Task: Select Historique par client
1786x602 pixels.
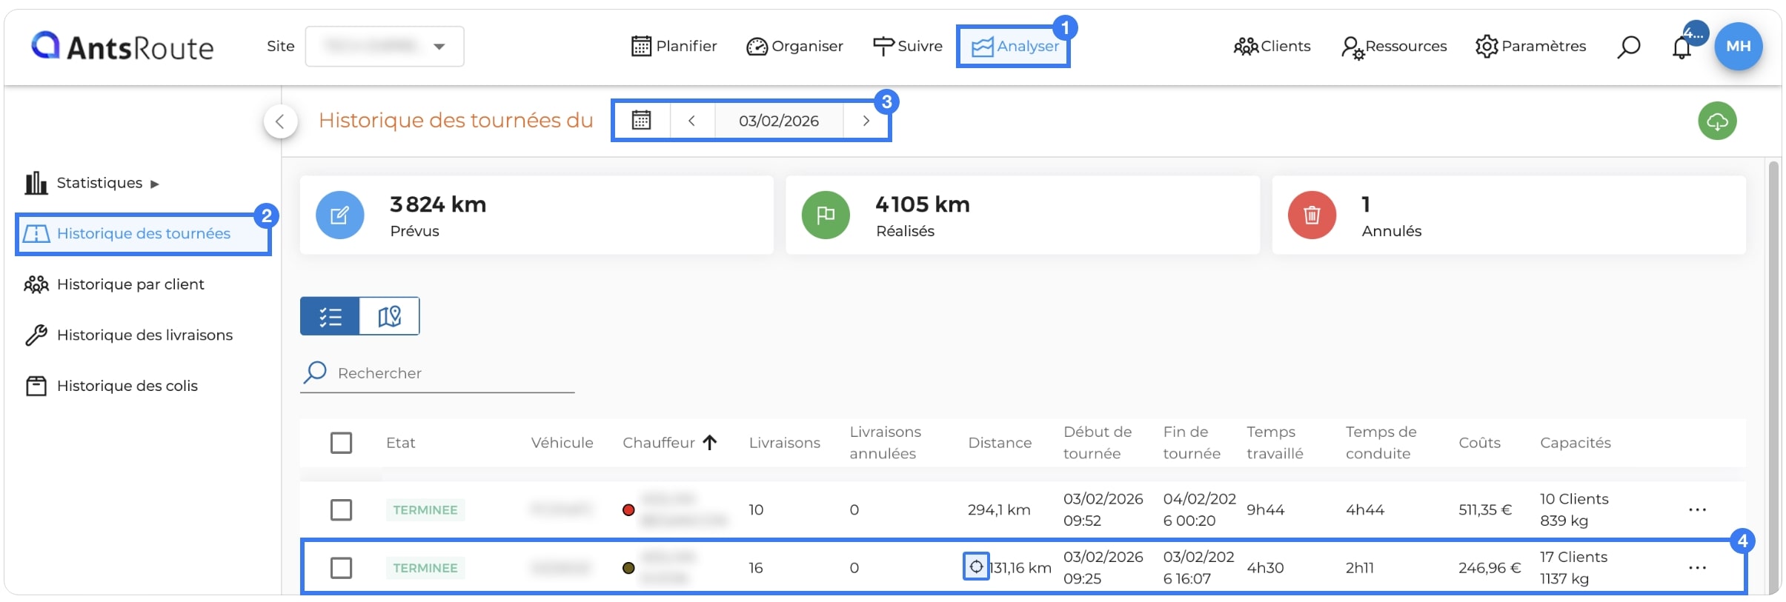Action: pos(113,284)
